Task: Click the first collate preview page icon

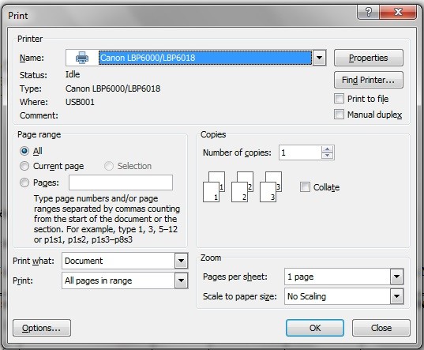Action: 214,187
